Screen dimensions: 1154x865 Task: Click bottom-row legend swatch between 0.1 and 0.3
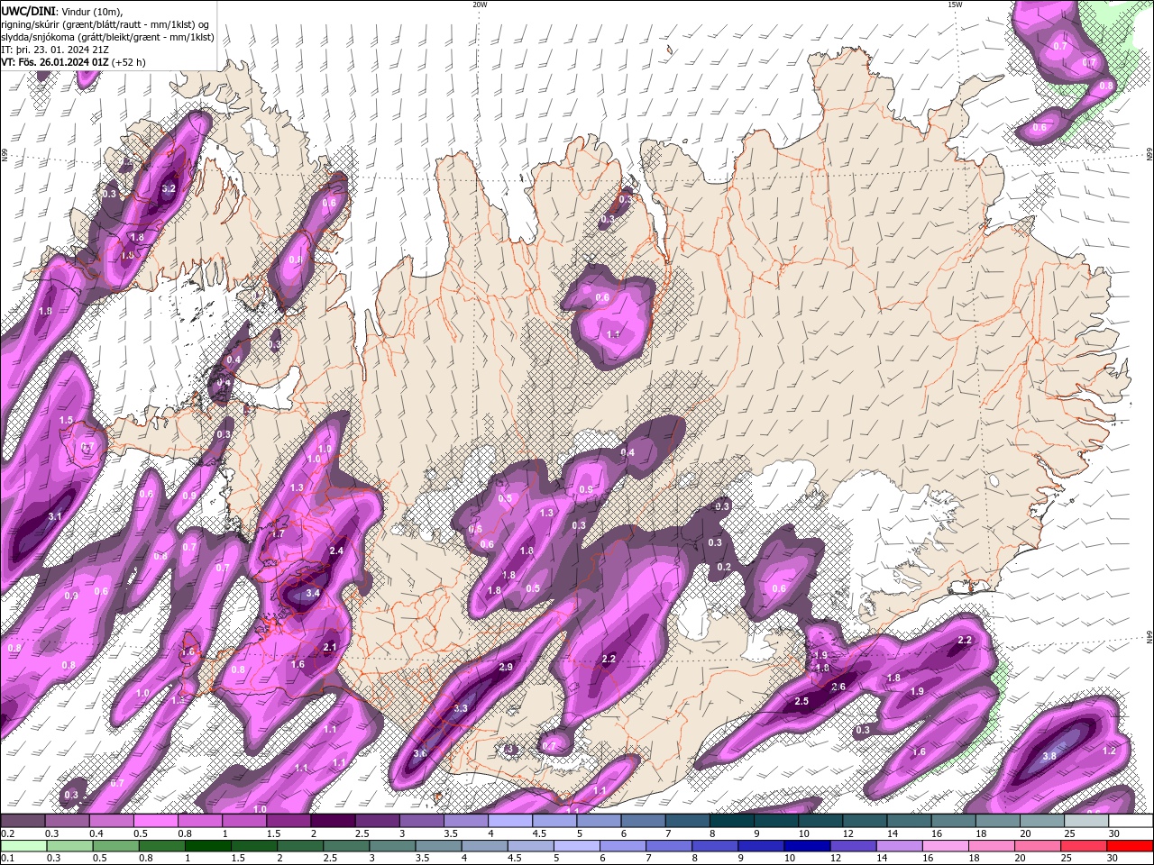[23, 846]
